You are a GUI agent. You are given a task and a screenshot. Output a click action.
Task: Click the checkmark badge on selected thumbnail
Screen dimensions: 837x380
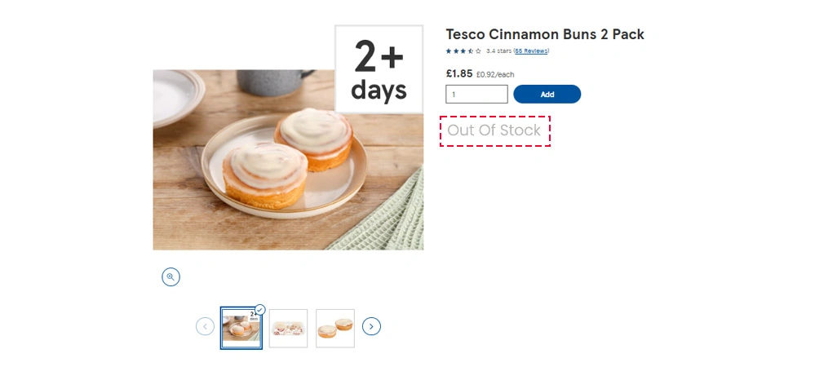point(260,310)
